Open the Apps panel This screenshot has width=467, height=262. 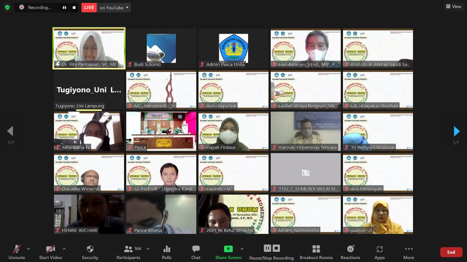379,252
